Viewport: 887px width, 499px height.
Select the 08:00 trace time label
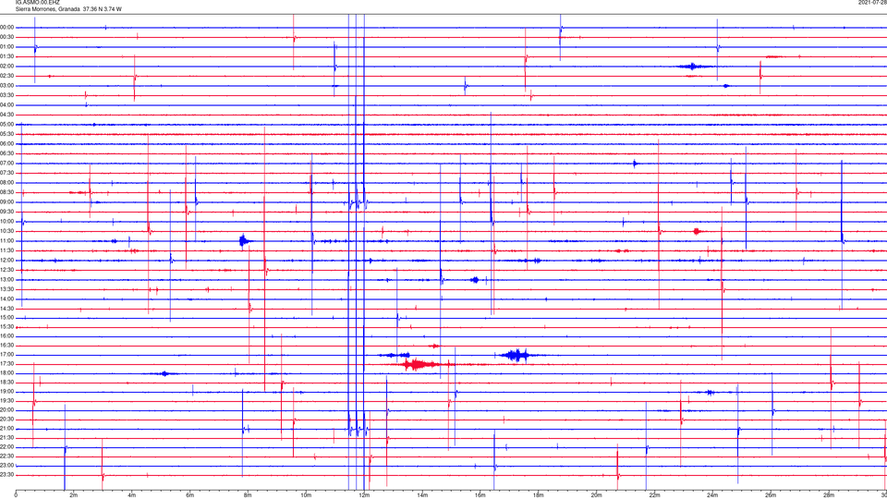(7, 183)
